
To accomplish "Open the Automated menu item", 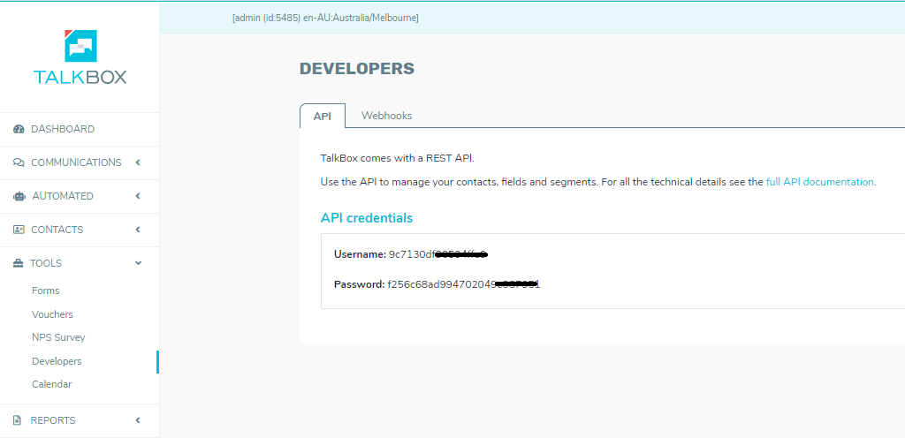I will click(x=80, y=196).
